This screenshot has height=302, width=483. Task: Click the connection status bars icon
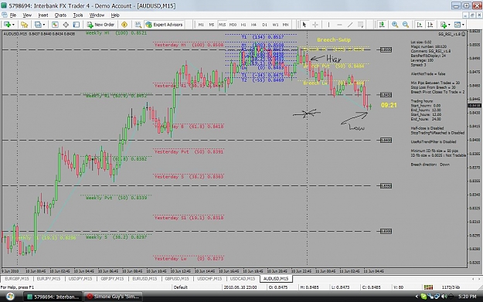tap(428, 287)
